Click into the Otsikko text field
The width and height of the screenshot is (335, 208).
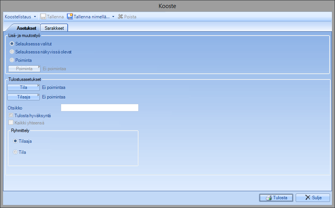tap(99, 108)
